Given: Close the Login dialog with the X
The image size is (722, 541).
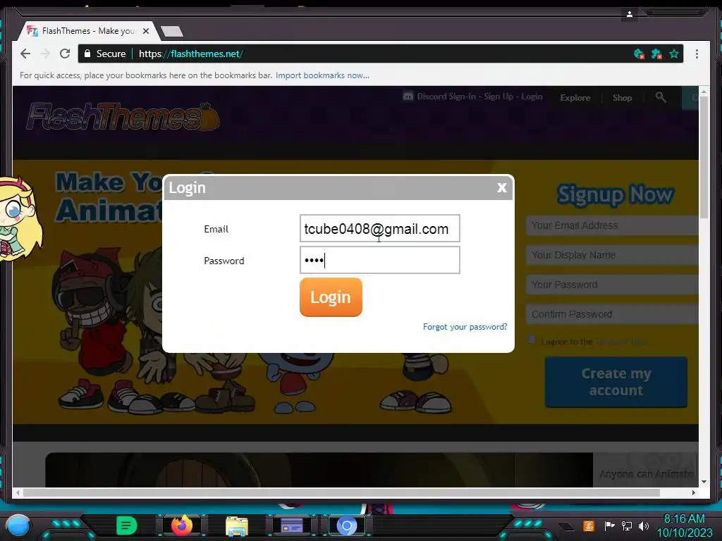Looking at the screenshot, I should (x=501, y=187).
